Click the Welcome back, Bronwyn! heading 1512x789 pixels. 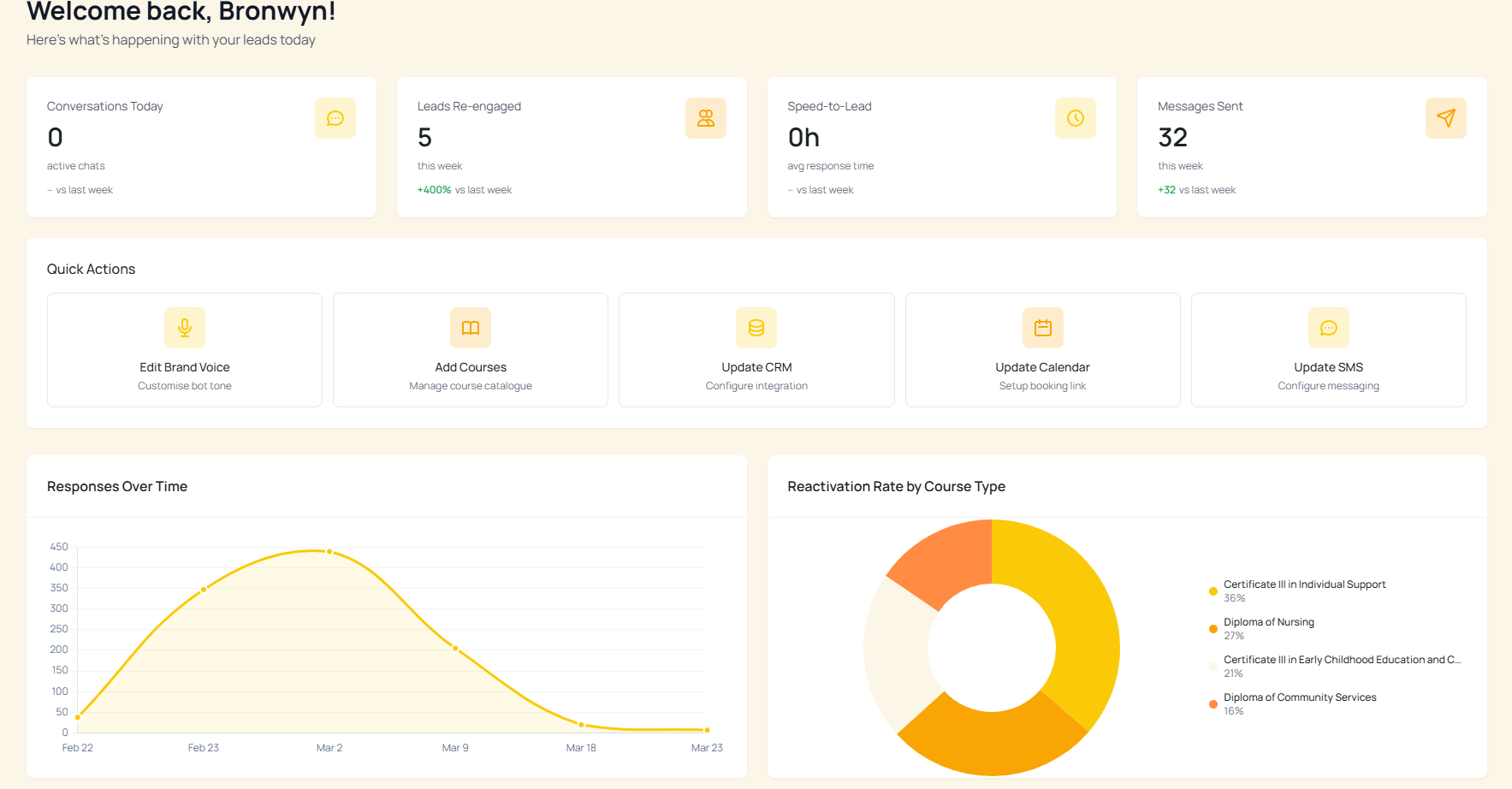181,11
